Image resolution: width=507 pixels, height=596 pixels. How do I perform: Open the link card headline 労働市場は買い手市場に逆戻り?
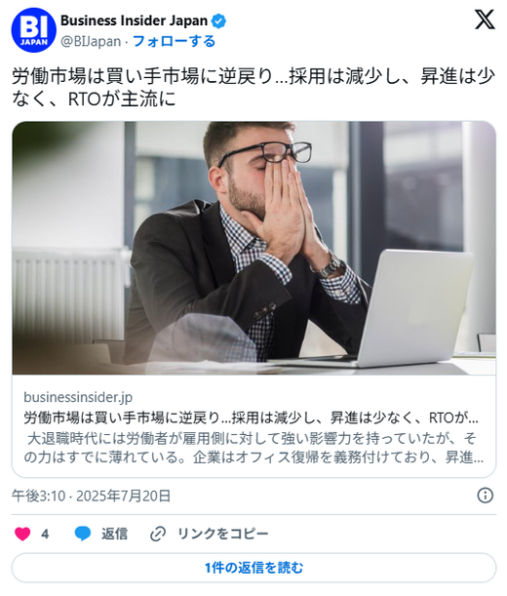251,417
